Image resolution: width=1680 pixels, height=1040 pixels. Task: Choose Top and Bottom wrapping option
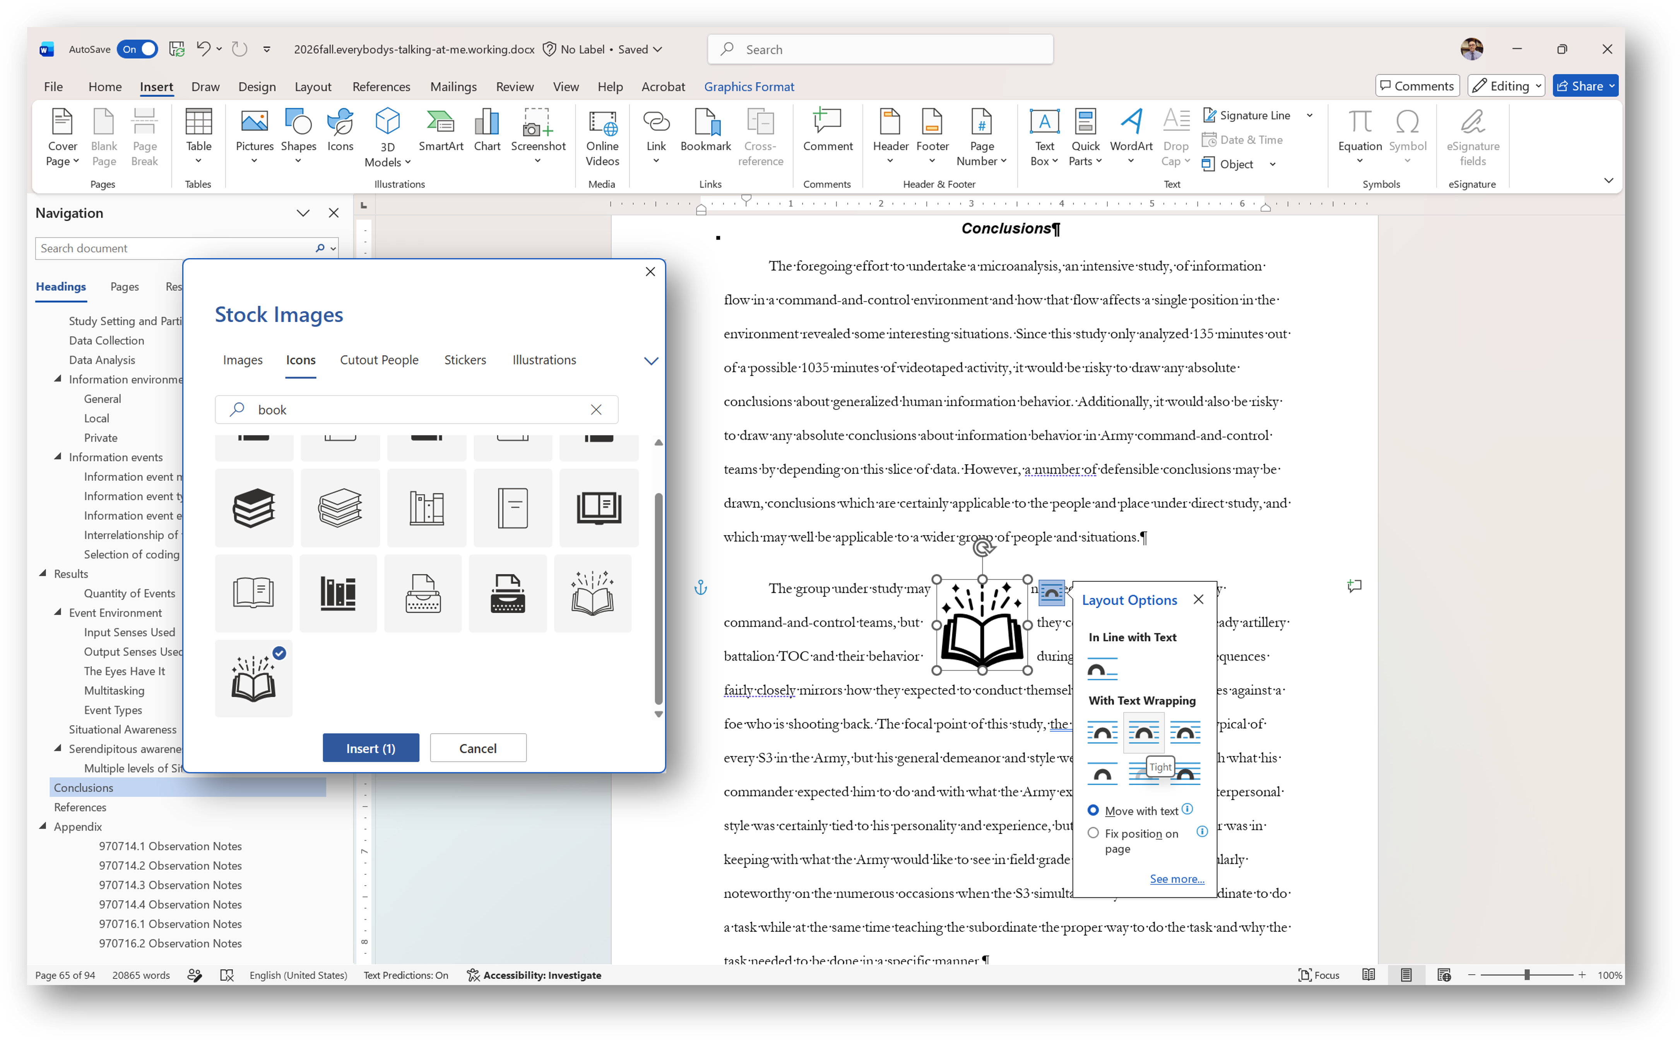click(x=1102, y=774)
